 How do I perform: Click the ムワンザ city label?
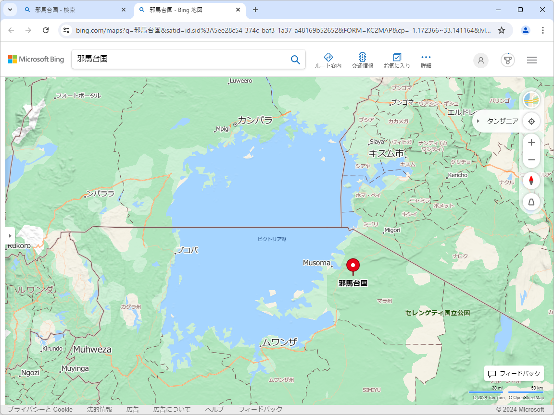coord(280,342)
